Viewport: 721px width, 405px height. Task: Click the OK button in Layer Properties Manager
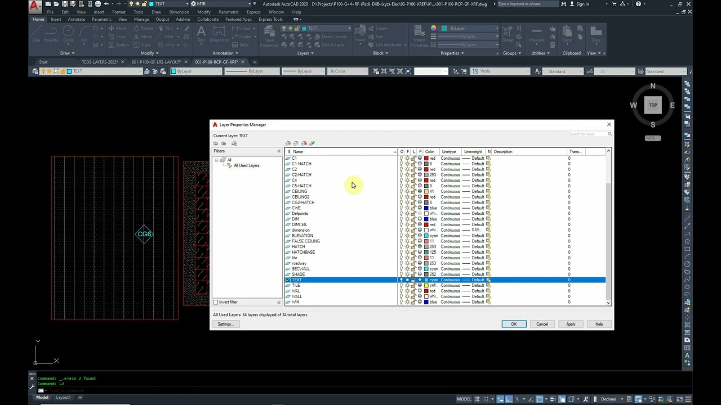pyautogui.click(x=514, y=324)
